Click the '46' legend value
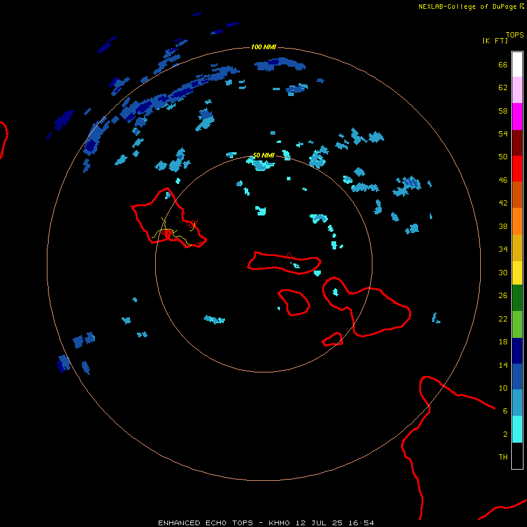 (x=503, y=180)
